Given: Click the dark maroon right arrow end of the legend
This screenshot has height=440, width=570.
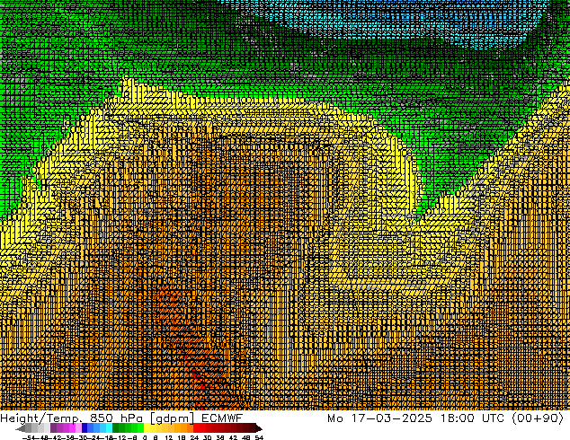Looking at the screenshot, I should tap(258, 428).
